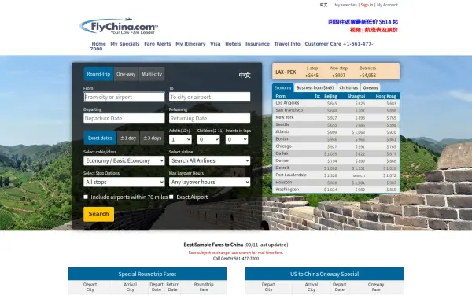This screenshot has height=295, width=472.
Task: Click Dallas to Shanghai $822 fare
Action: 360,154
